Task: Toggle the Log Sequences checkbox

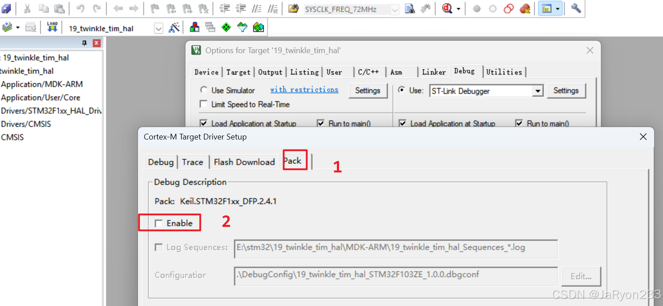Action: (158, 248)
